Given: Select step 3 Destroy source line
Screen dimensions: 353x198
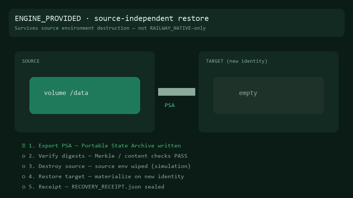Looking at the screenshot, I should (106, 166).
